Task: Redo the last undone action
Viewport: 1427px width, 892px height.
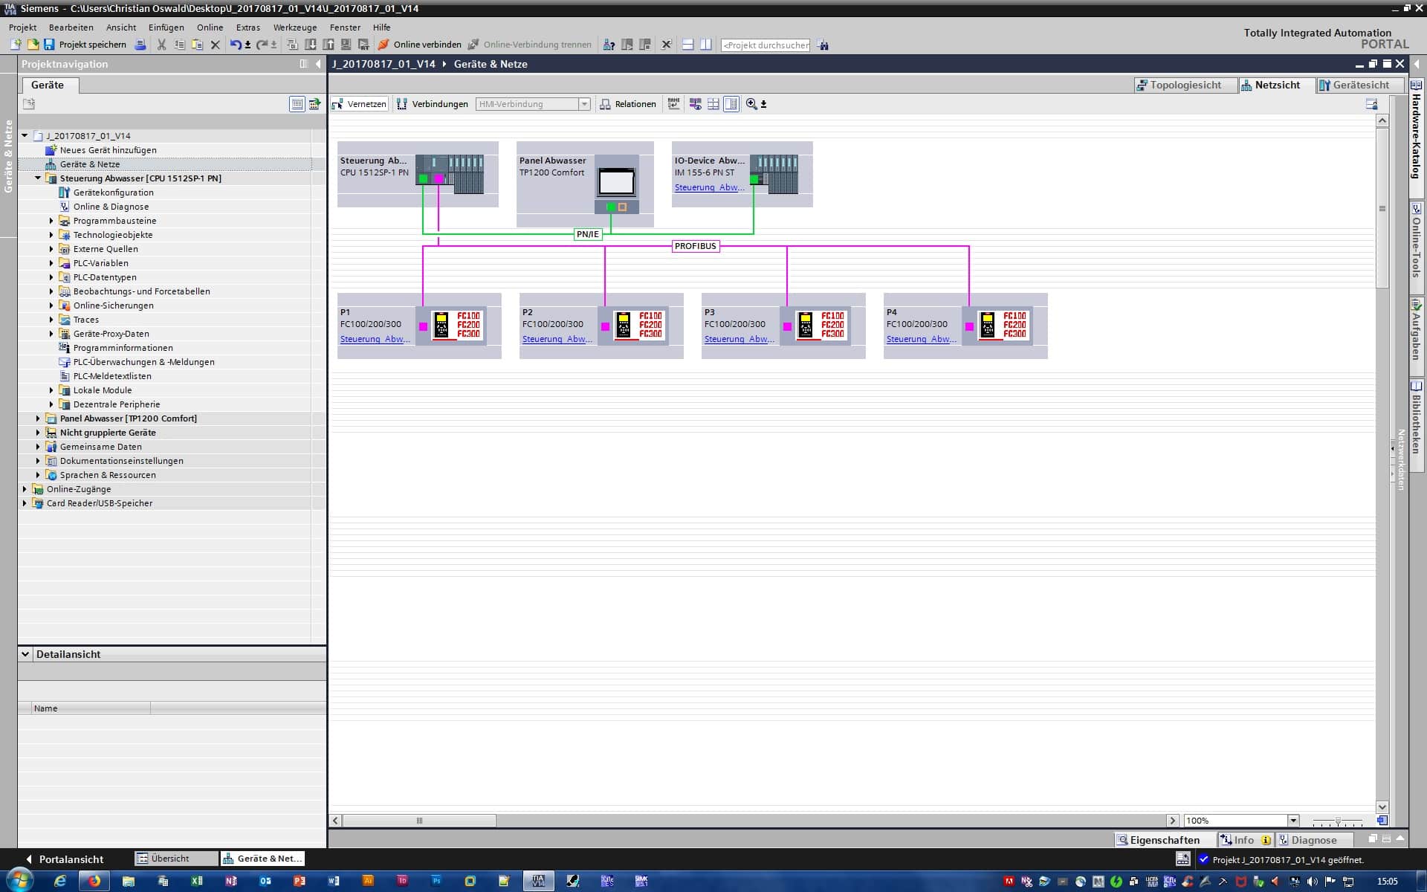Action: [x=262, y=45]
